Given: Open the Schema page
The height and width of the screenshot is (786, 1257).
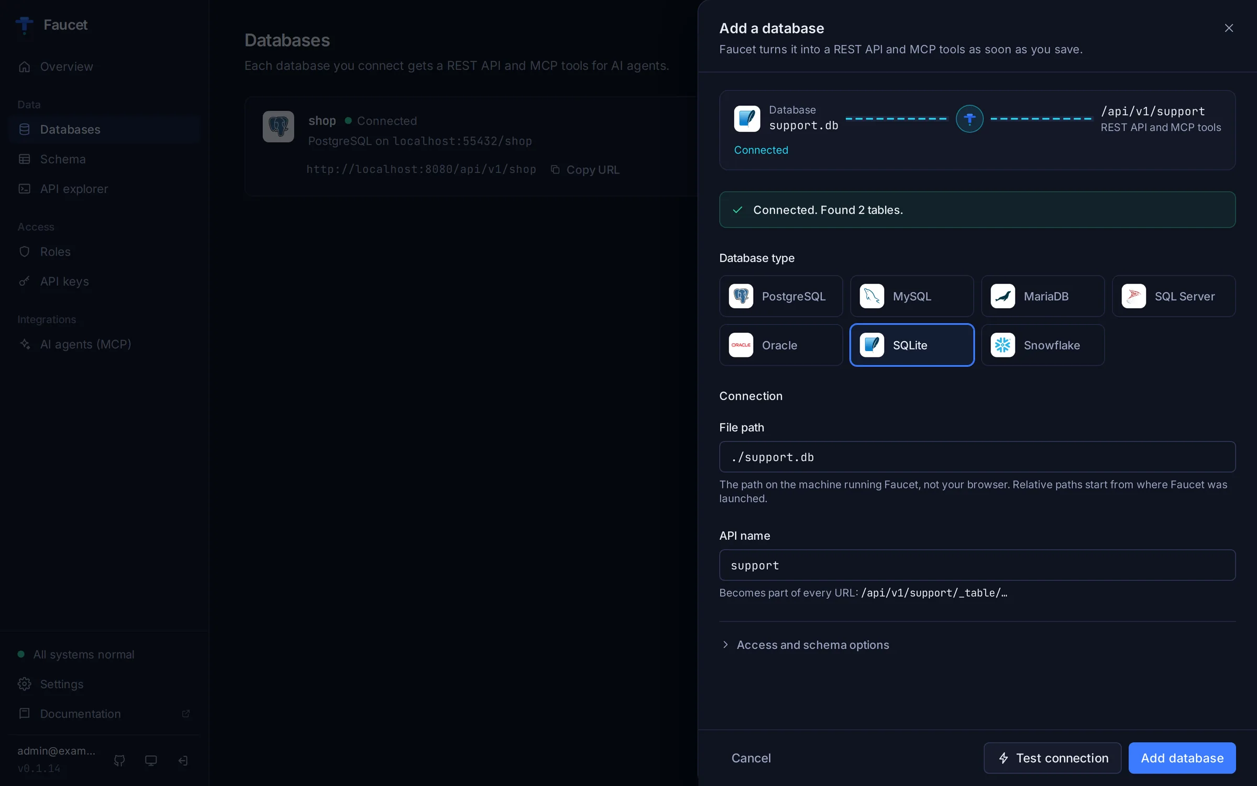Looking at the screenshot, I should pos(105,159).
